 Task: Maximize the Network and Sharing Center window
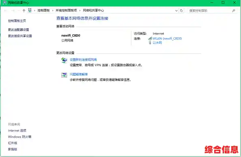(x=223, y=2)
